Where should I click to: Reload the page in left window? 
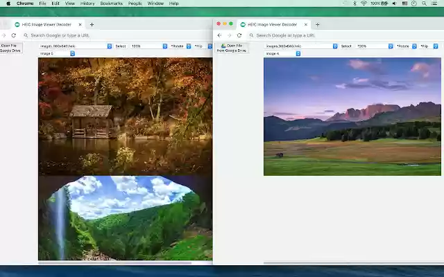click(x=14, y=35)
